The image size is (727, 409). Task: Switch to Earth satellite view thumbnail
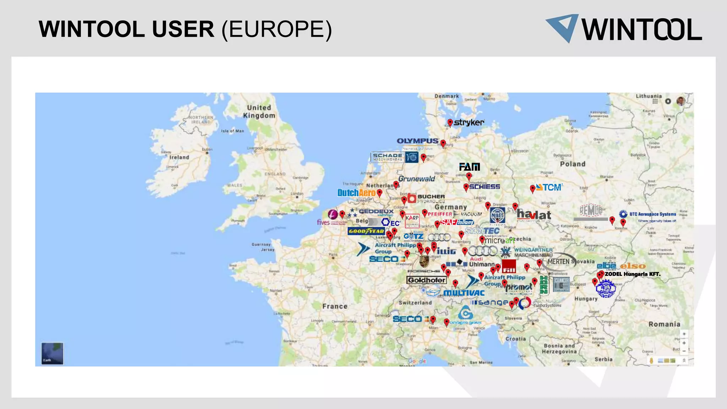point(52,353)
